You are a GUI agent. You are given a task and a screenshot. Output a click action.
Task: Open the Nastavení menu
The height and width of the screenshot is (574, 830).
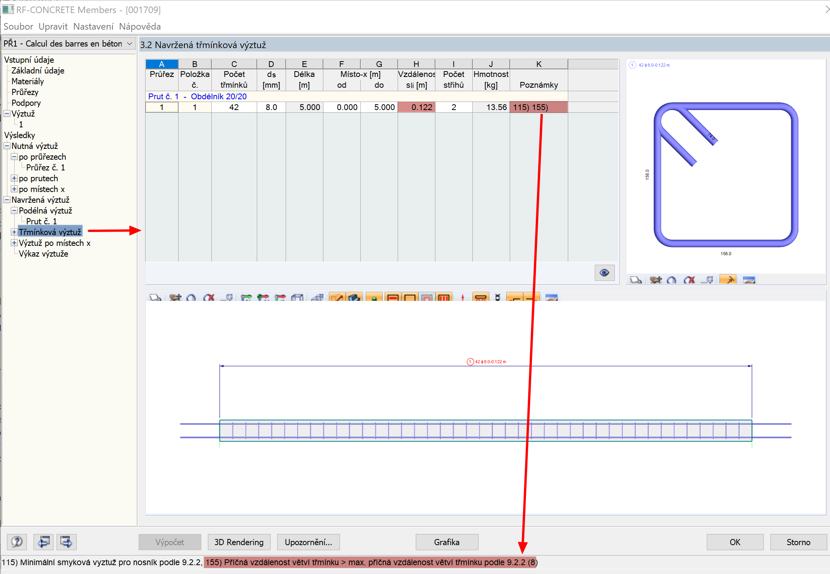(x=93, y=27)
